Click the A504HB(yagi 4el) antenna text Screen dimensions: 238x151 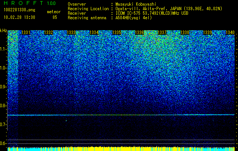click(x=134, y=18)
